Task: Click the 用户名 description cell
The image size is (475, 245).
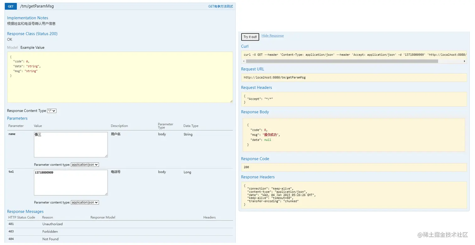Action: coord(116,134)
